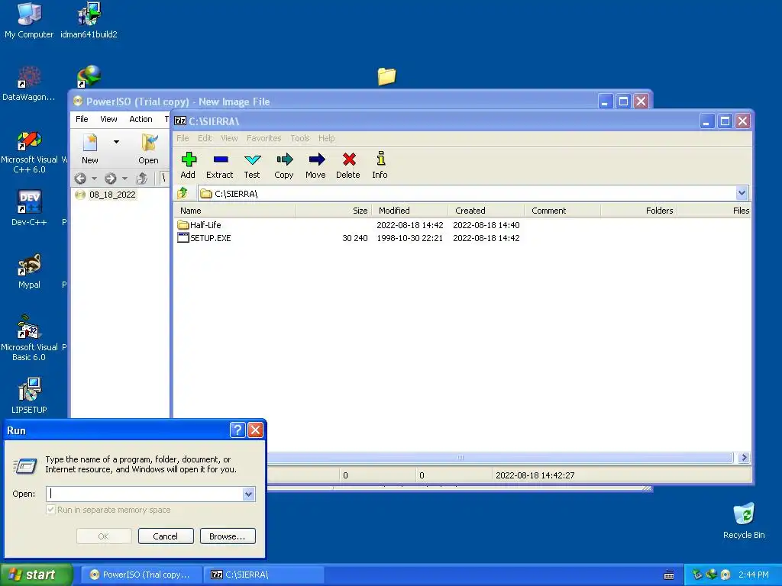Expand the 7-Zip address path dropdown
The image size is (782, 586).
[742, 193]
